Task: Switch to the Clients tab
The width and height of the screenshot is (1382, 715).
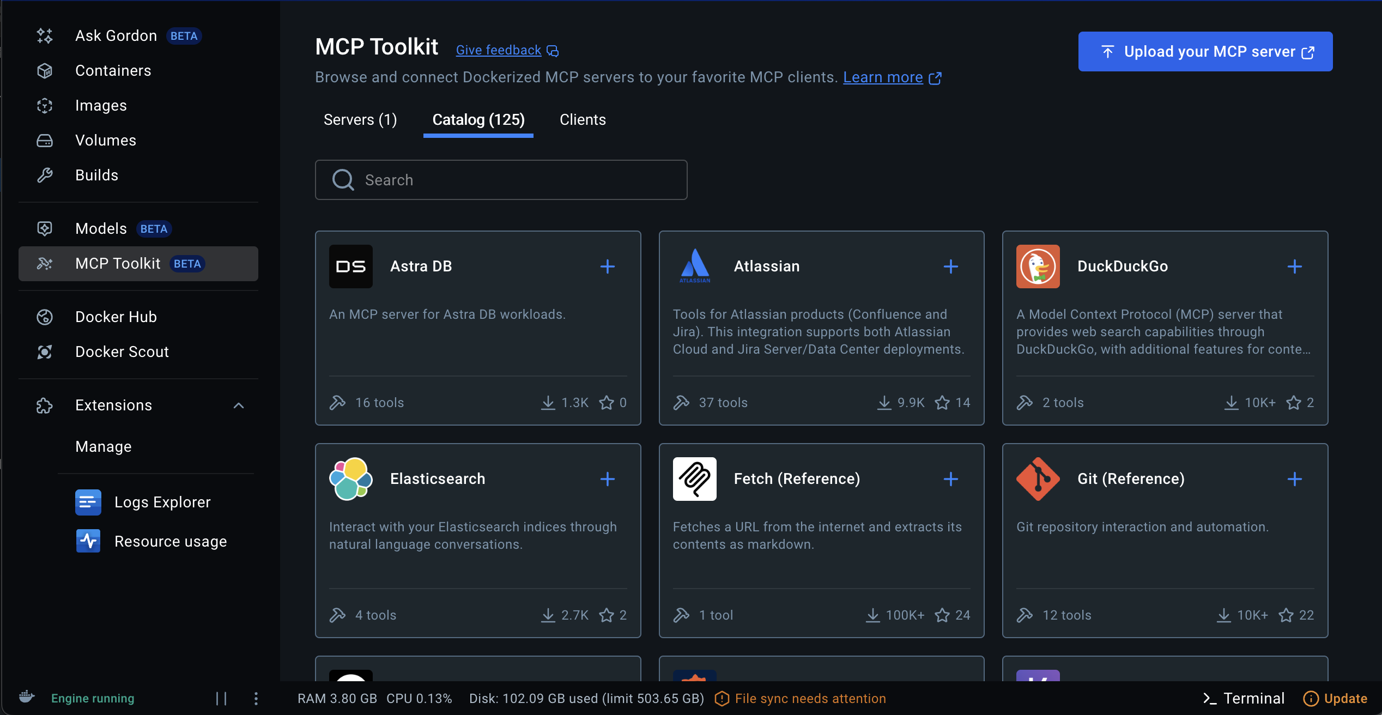Action: pos(583,120)
